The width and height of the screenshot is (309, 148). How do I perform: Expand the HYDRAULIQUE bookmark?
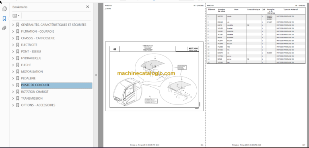(x=13, y=58)
